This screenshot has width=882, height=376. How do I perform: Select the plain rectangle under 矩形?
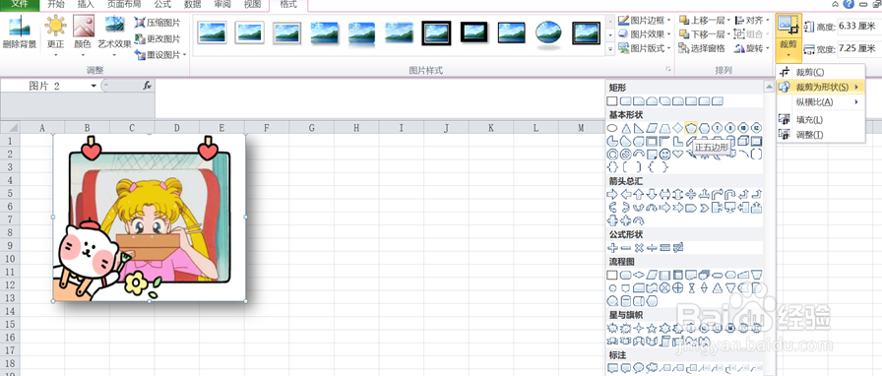tap(612, 101)
